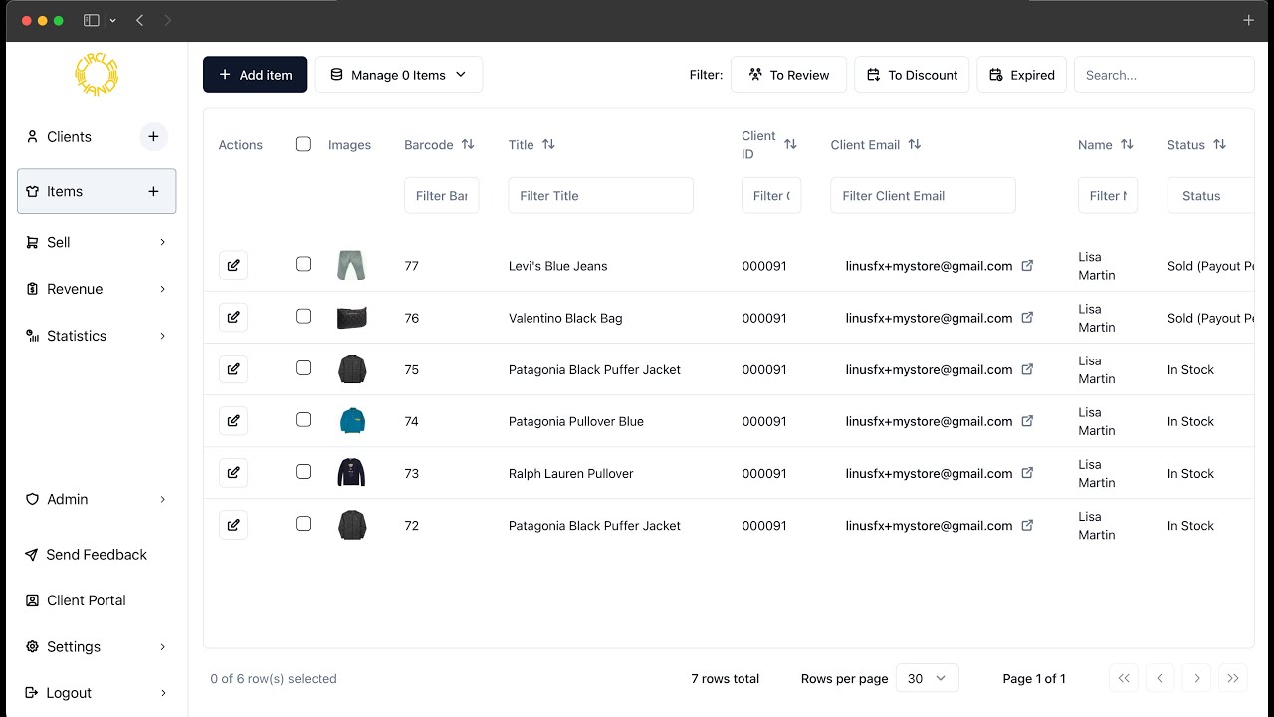Image resolution: width=1274 pixels, height=717 pixels.
Task: Open the Levi's jeans thumbnail image
Action: (x=351, y=265)
